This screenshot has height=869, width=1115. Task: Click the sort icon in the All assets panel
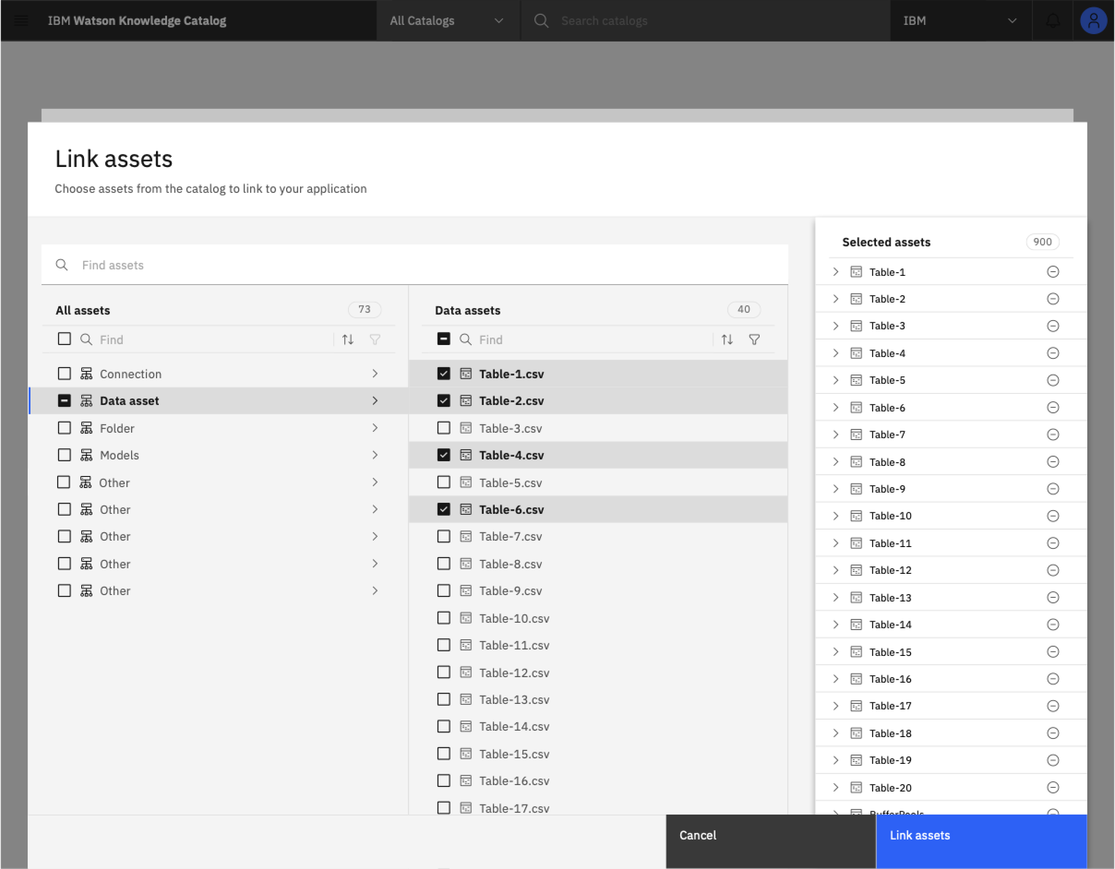pyautogui.click(x=348, y=339)
